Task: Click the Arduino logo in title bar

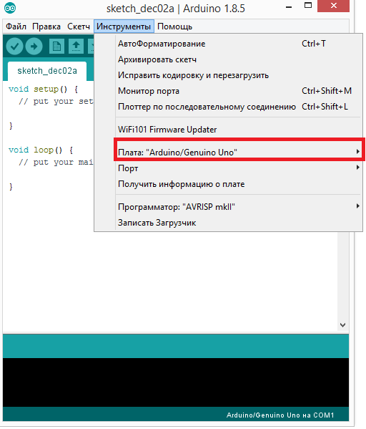Action: [x=10, y=8]
